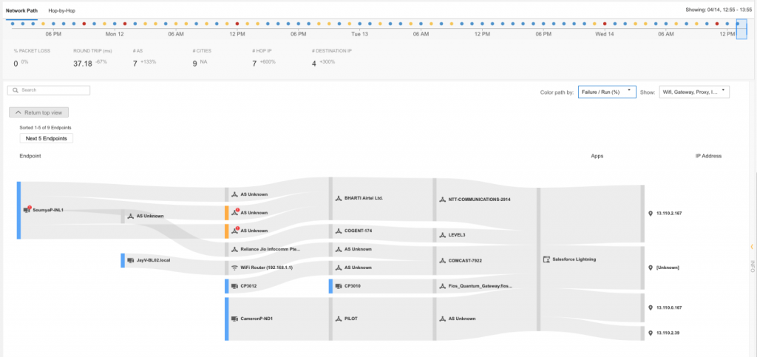This screenshot has height=357, width=757.
Task: Click the SoumyaP-INL1 endpoint device icon
Action: point(27,210)
